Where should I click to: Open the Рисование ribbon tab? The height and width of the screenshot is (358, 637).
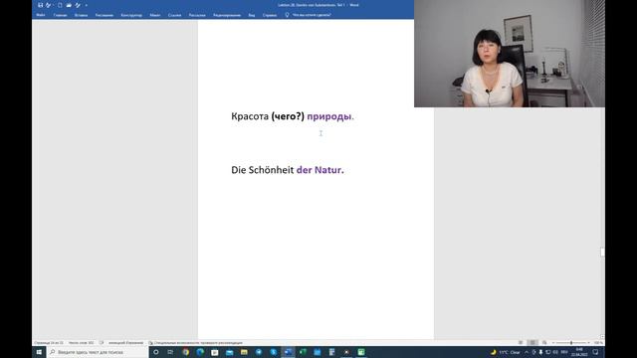[105, 15]
